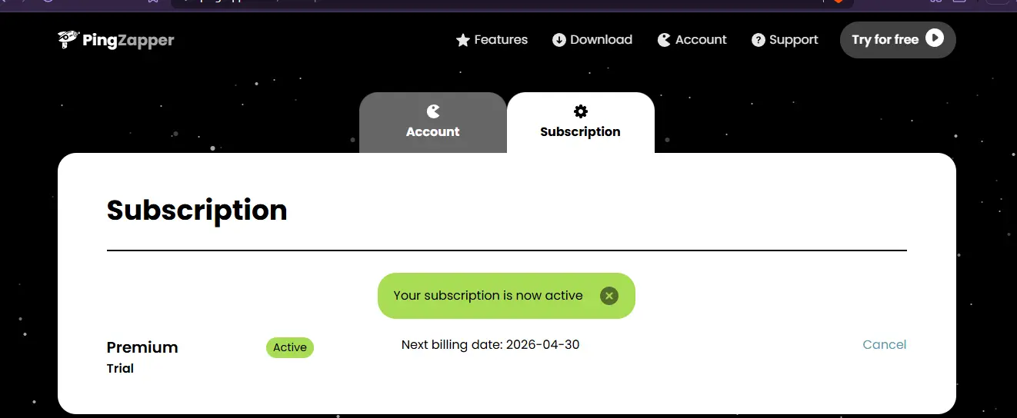Viewport: 1017px width, 418px height.
Task: Click the Pac-Man icon next to Account in navbar
Action: tap(664, 40)
